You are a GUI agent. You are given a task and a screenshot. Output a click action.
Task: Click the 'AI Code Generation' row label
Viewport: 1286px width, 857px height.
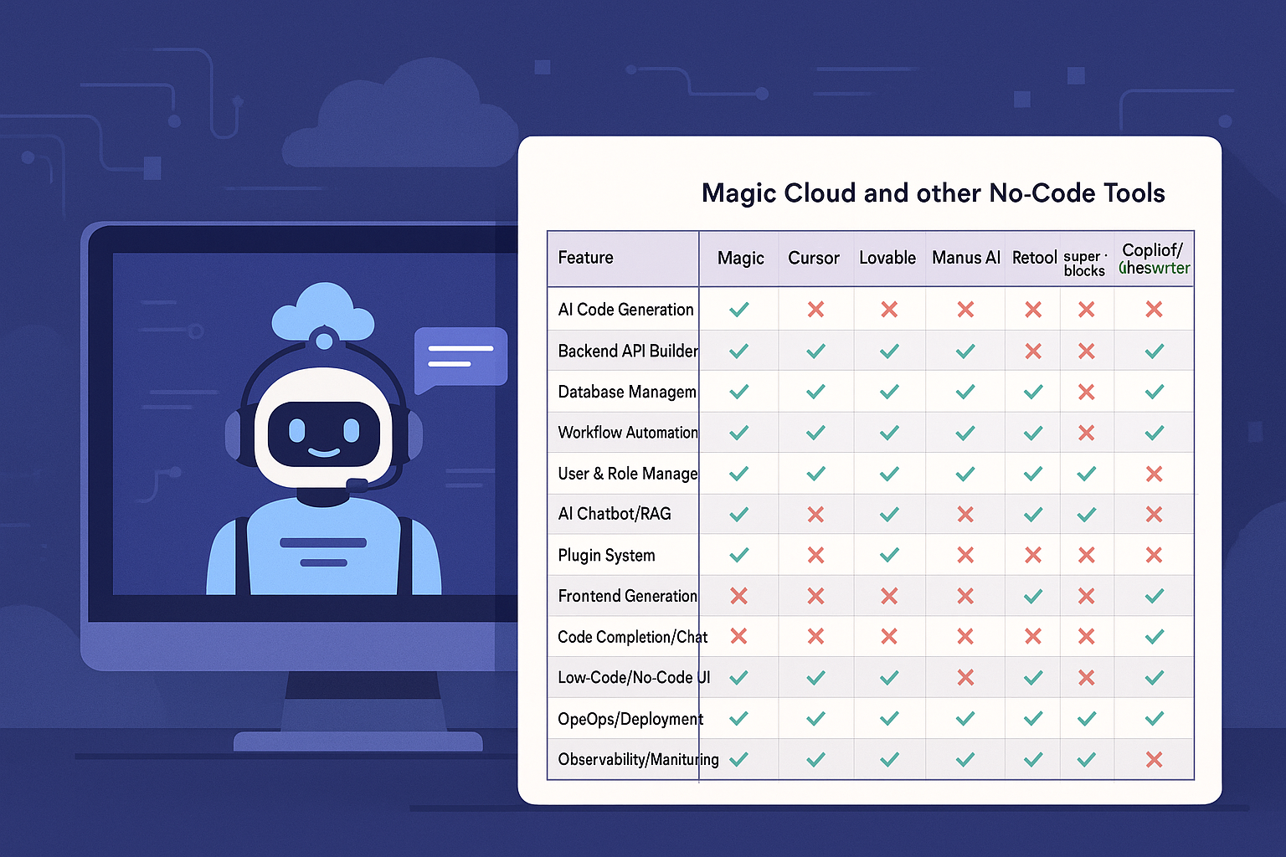point(625,310)
